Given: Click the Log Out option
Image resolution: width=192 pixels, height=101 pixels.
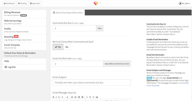Looking at the screenshot, I should (x=24, y=67).
